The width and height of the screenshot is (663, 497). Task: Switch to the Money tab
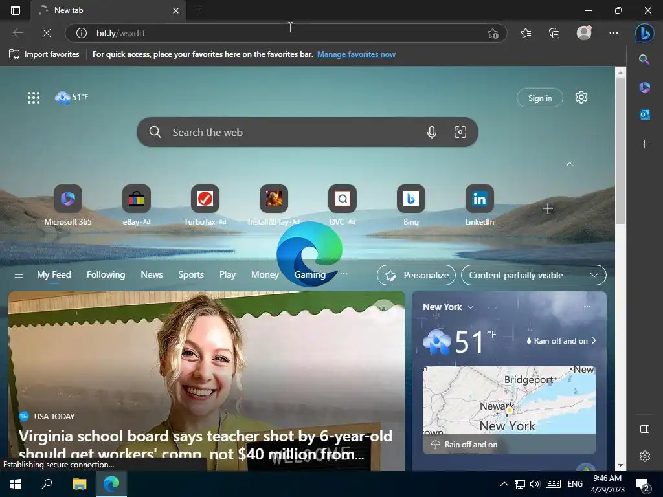265,274
